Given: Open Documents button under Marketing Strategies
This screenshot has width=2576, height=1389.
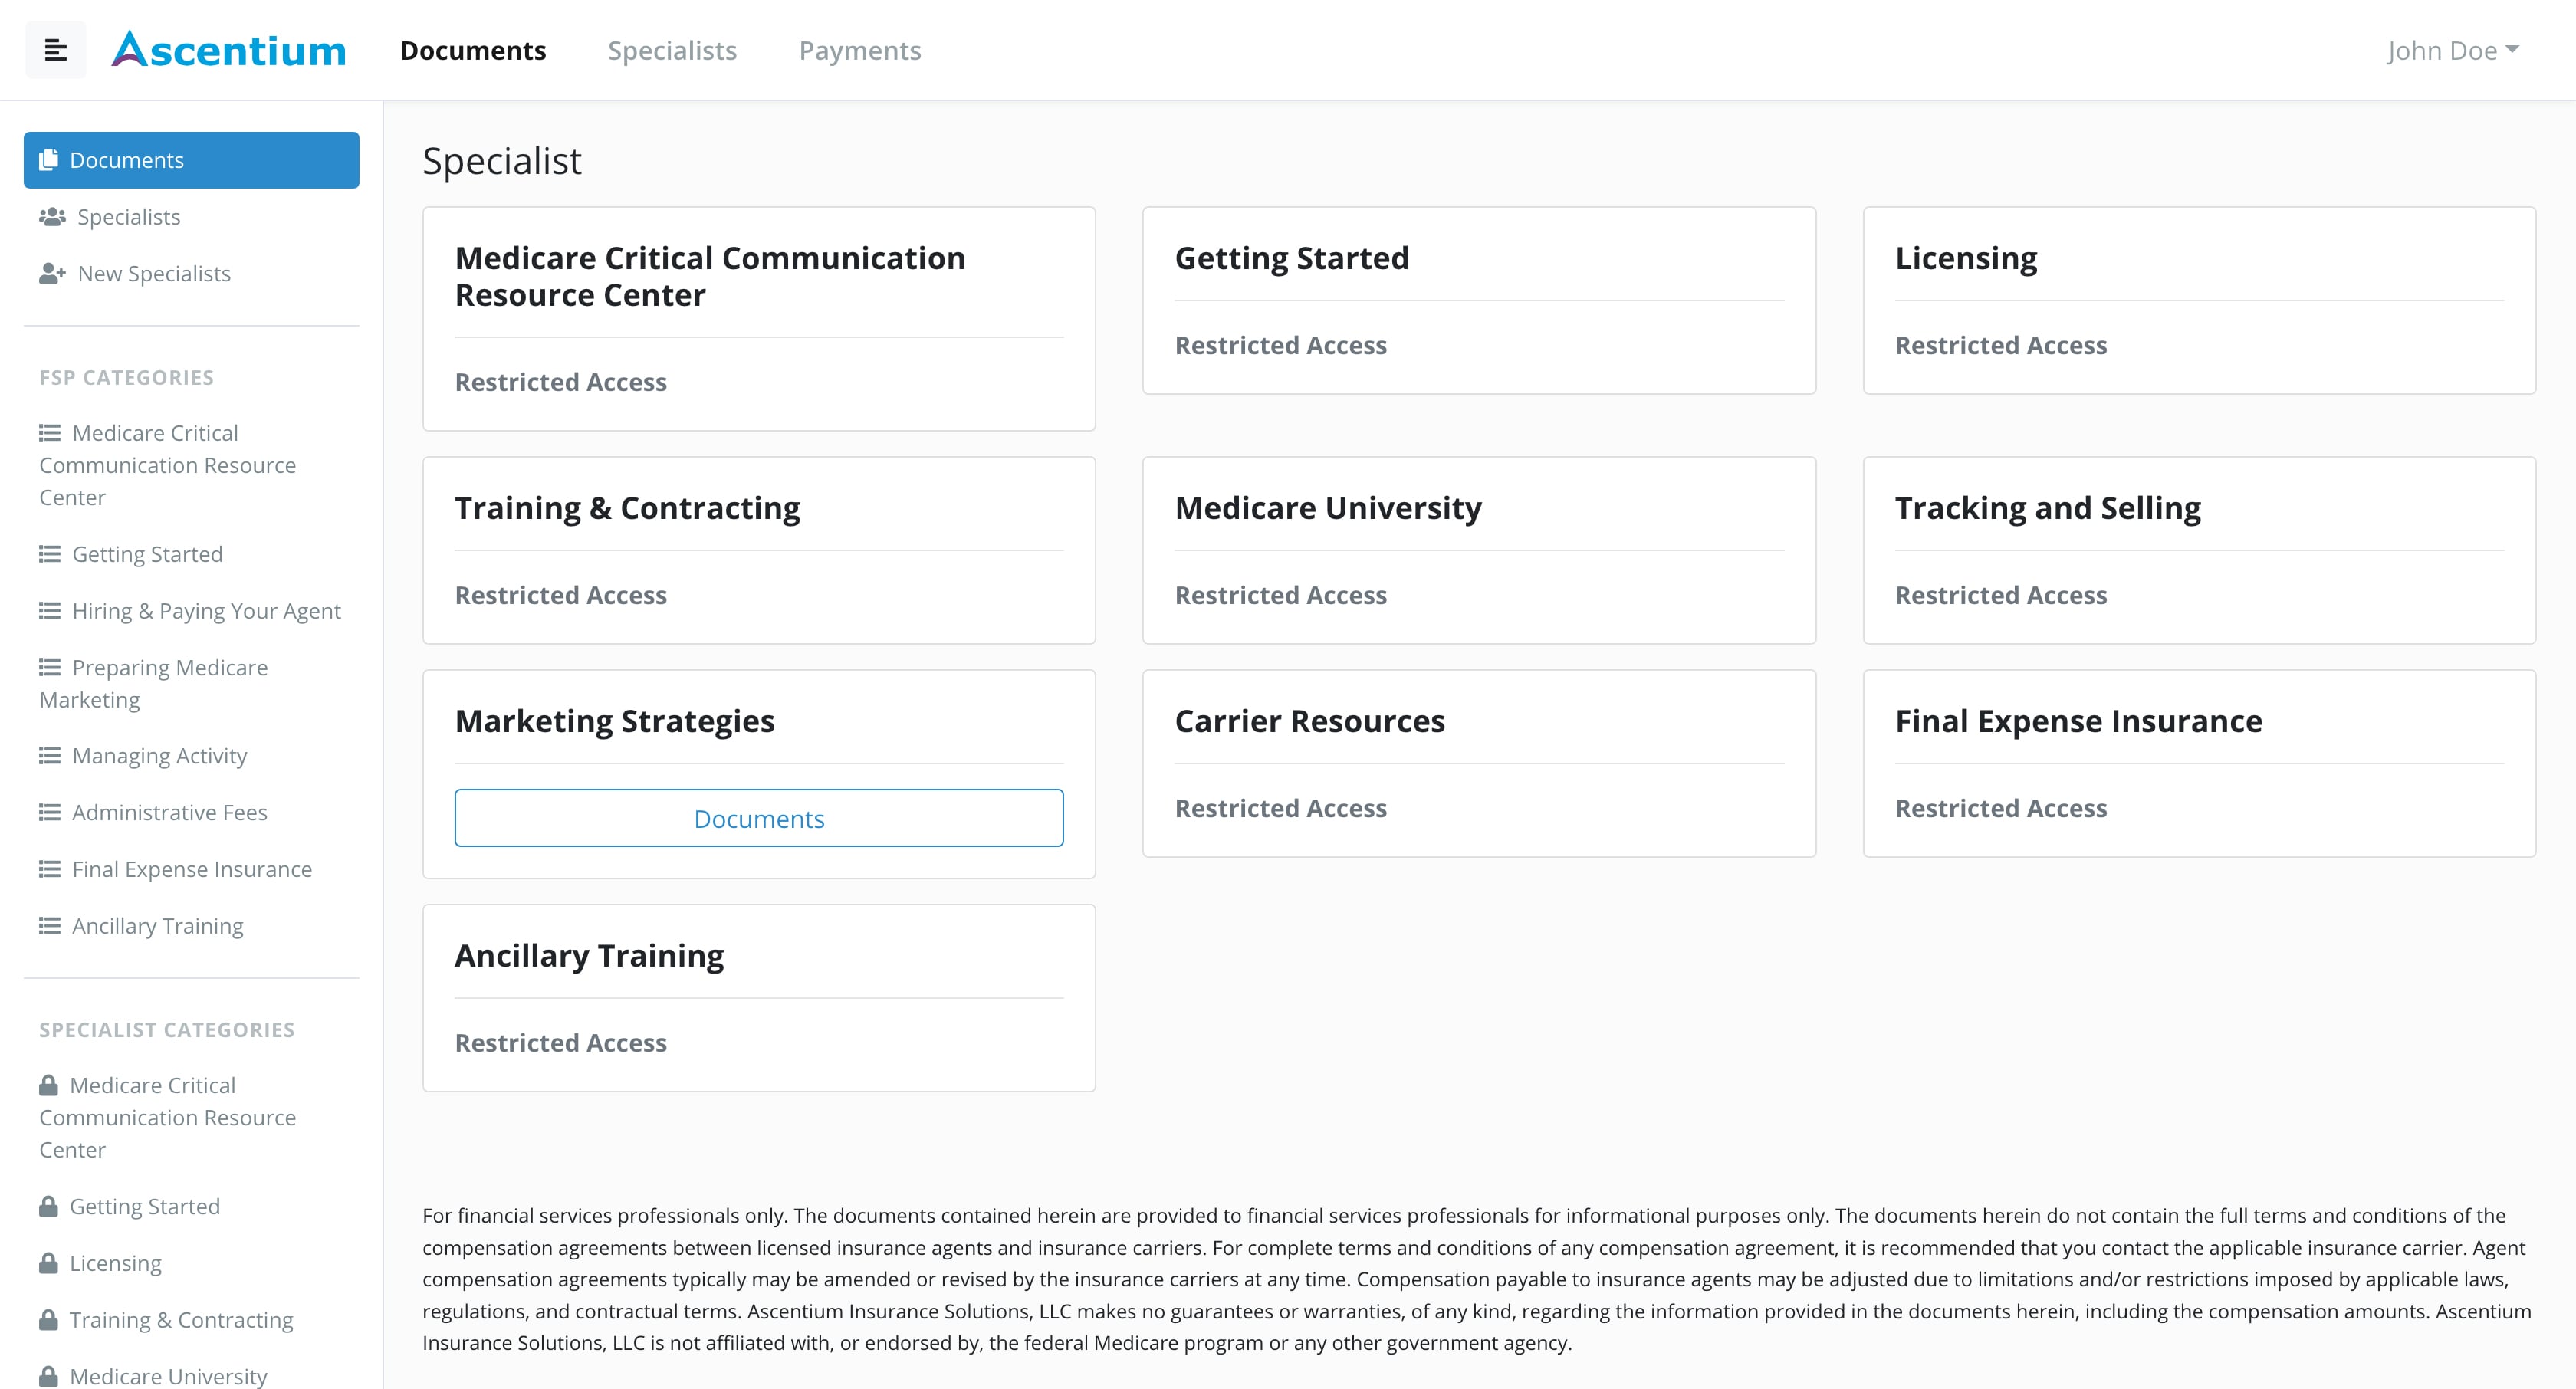Looking at the screenshot, I should tap(758, 818).
